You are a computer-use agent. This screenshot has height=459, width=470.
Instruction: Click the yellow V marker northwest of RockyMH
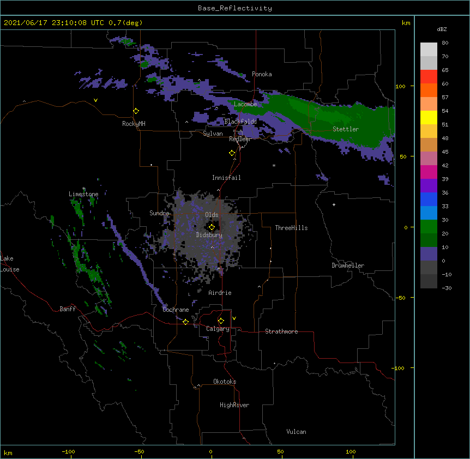95,100
